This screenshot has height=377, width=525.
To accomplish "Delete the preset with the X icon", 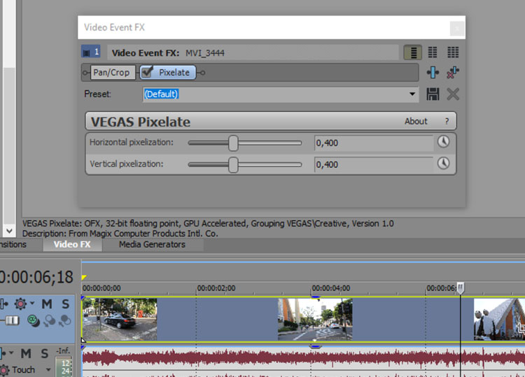I will pyautogui.click(x=453, y=94).
